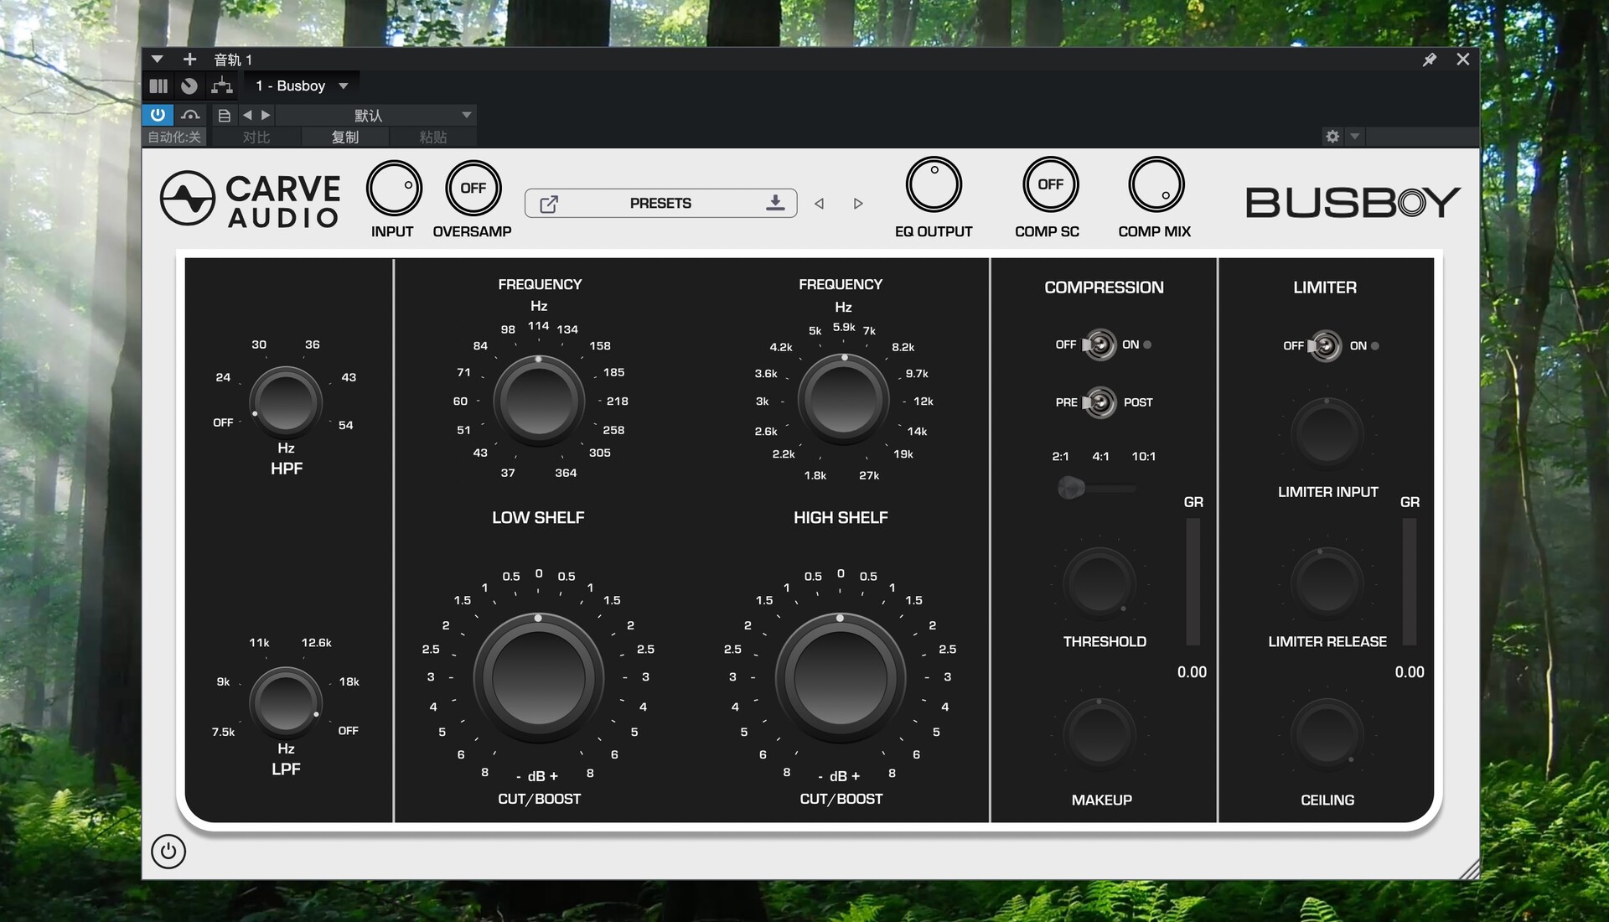The image size is (1609, 922).
Task: Click the PRESETS menu label
Action: coord(660,203)
